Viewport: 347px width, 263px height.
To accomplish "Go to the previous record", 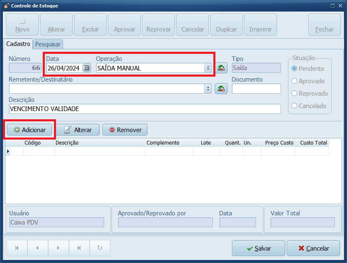I will pos(38,248).
